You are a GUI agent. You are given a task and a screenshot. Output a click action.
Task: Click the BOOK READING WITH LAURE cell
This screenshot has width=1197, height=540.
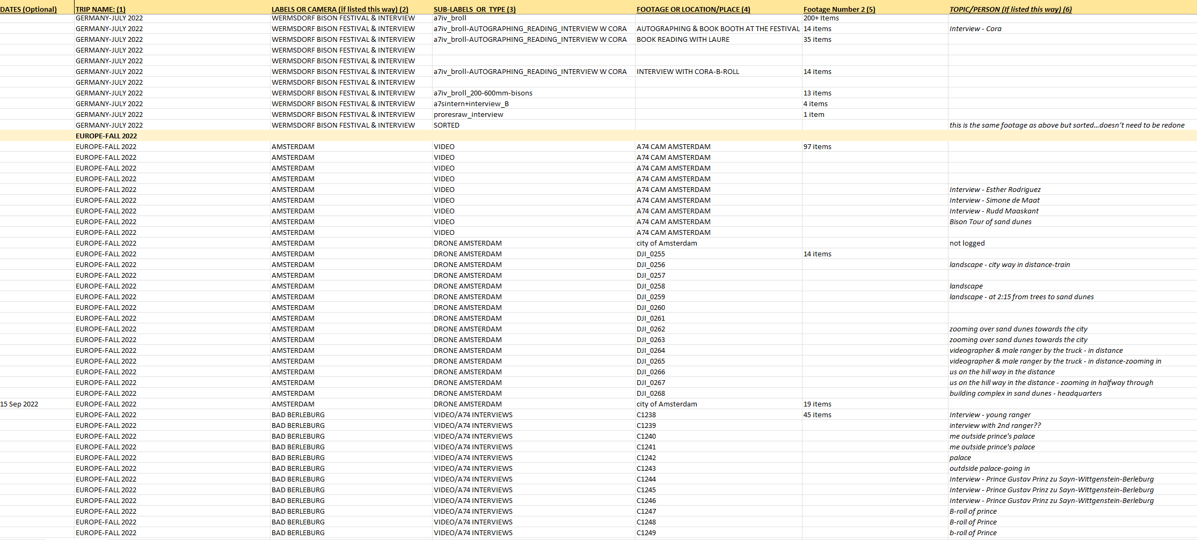(x=683, y=39)
